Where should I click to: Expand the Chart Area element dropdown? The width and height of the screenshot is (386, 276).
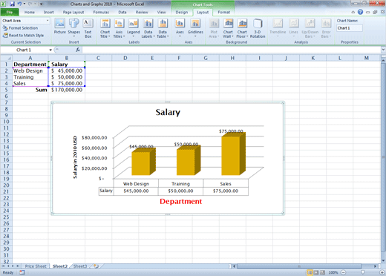48,21
